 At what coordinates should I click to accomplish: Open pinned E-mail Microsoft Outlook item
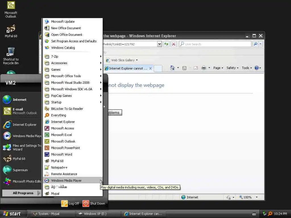click(x=22, y=111)
